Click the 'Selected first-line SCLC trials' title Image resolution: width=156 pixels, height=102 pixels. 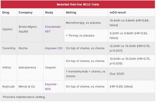pyautogui.click(x=78, y=4)
